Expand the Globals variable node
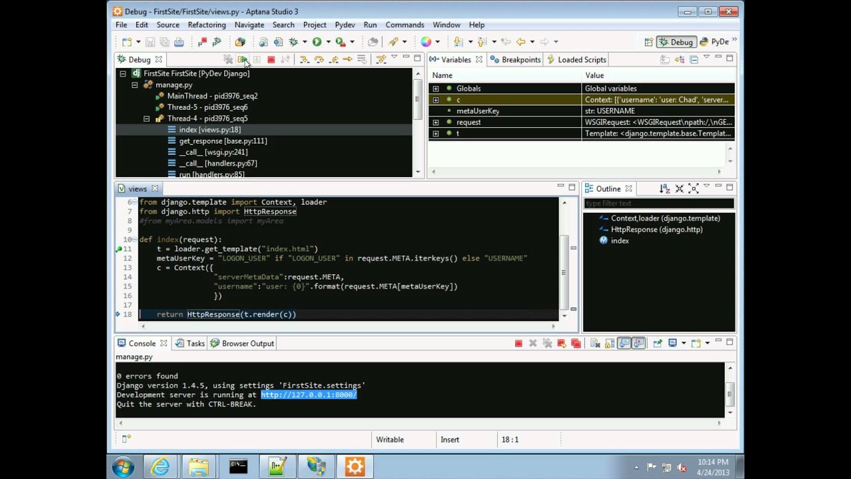The width and height of the screenshot is (851, 479). click(435, 88)
